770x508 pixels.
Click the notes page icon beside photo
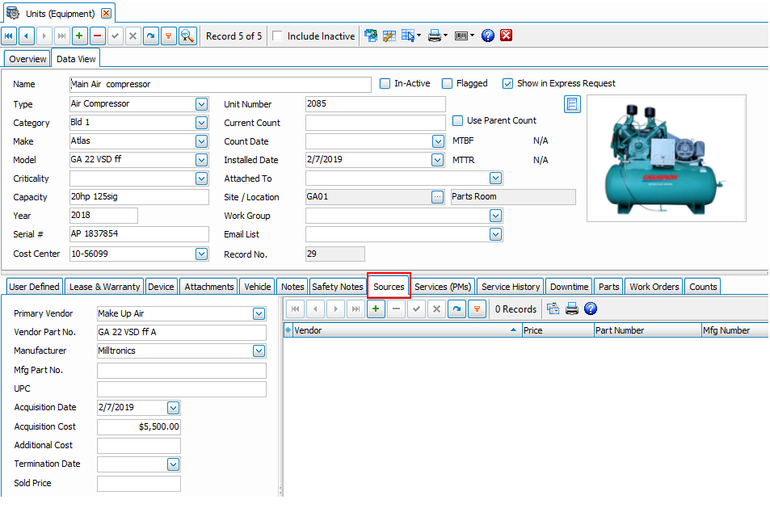[x=572, y=104]
